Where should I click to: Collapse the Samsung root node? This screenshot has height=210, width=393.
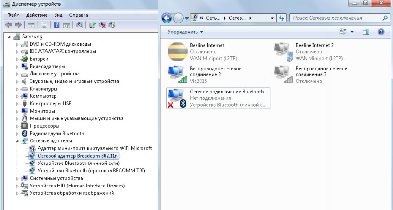(9, 37)
